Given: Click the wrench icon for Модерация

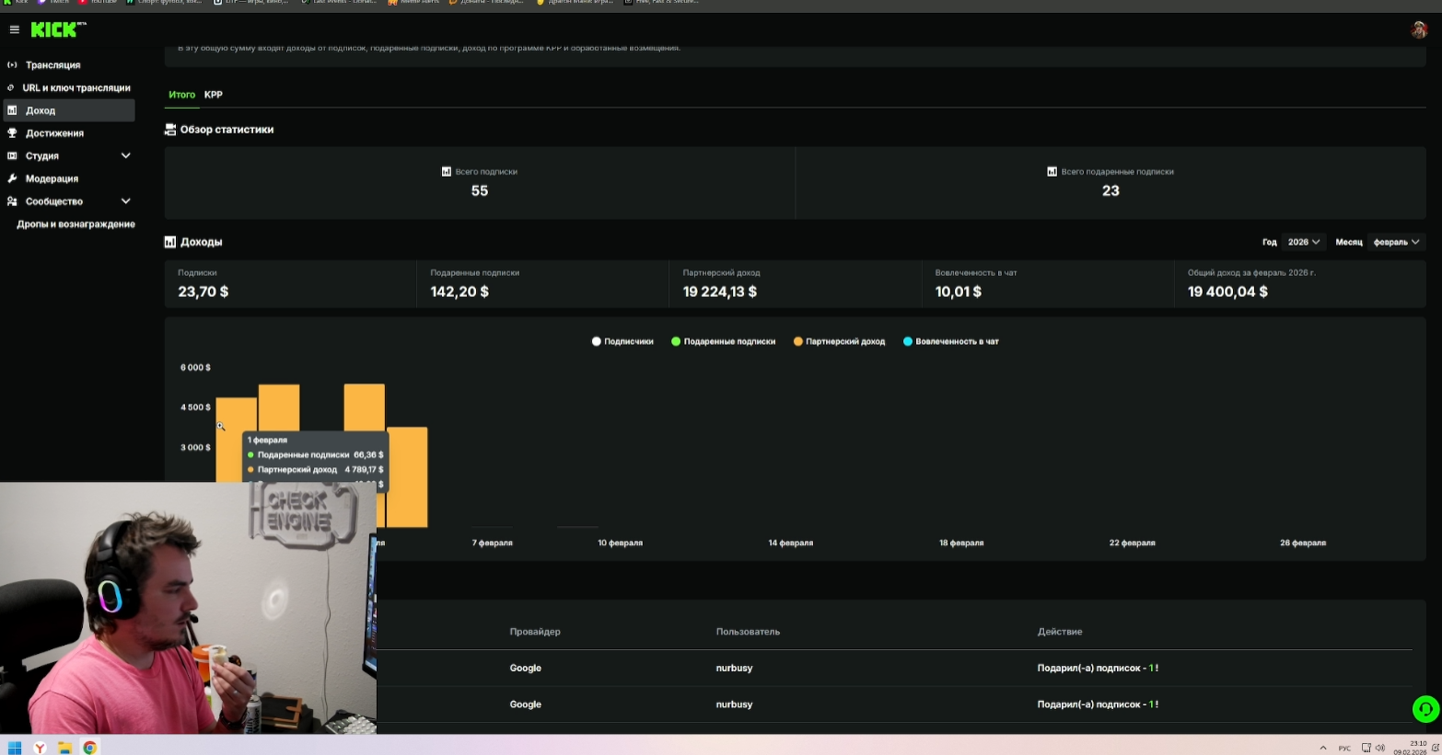Looking at the screenshot, I should point(12,178).
